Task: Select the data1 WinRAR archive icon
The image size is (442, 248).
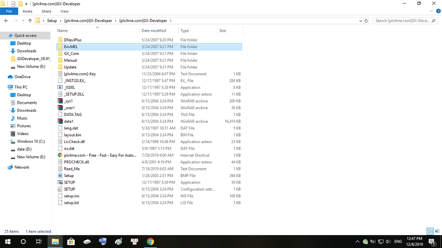Action: [61, 121]
